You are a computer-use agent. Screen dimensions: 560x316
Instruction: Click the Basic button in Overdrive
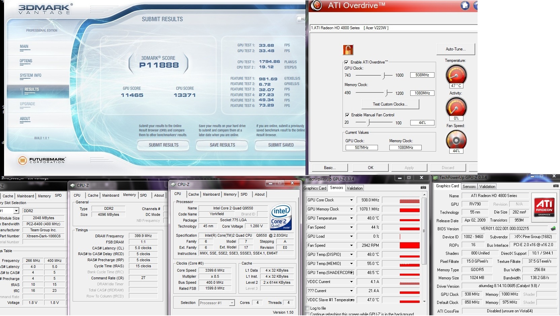(x=330, y=168)
